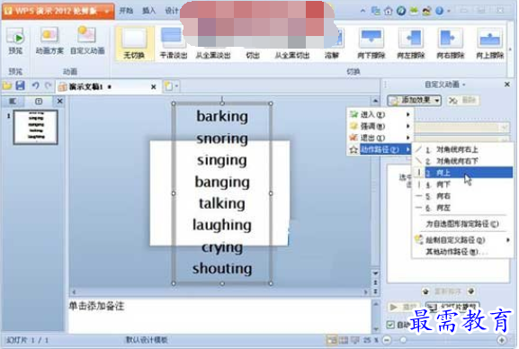Choose 对角线向右上 motion path

(462, 149)
